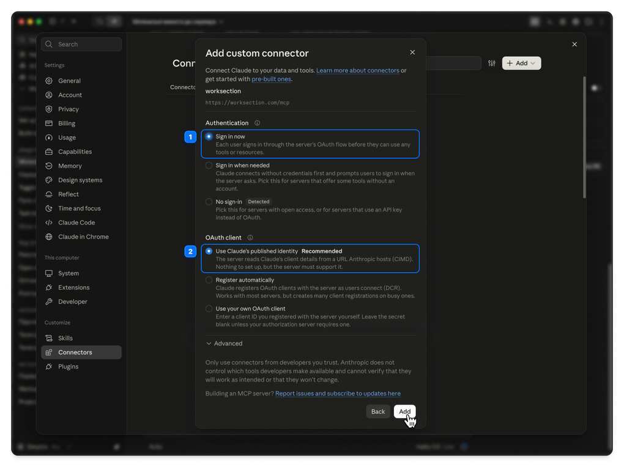The width and height of the screenshot is (624, 467).
Task: Click the info icon beside OAuth client
Action: click(250, 238)
